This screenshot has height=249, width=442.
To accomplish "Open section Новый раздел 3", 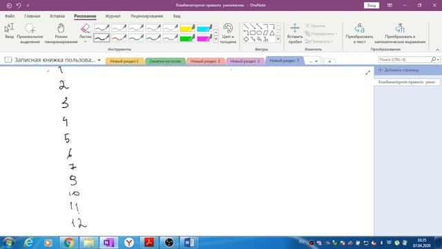I will coord(245,61).
